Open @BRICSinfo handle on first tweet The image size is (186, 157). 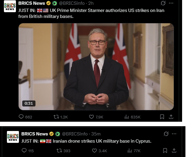click(x=72, y=3)
